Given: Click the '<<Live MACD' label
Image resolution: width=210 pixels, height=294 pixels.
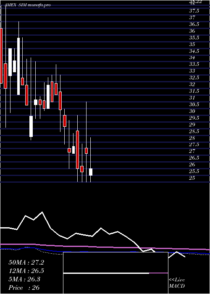Looking at the screenshot, I should click(177, 283).
